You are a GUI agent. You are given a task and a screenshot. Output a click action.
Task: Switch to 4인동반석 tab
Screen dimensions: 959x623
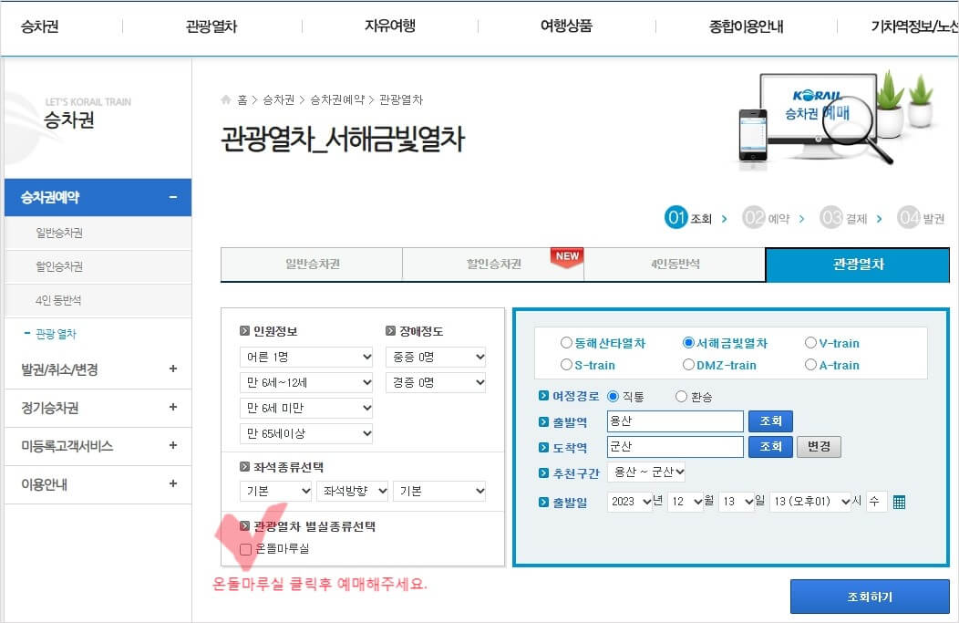click(675, 265)
